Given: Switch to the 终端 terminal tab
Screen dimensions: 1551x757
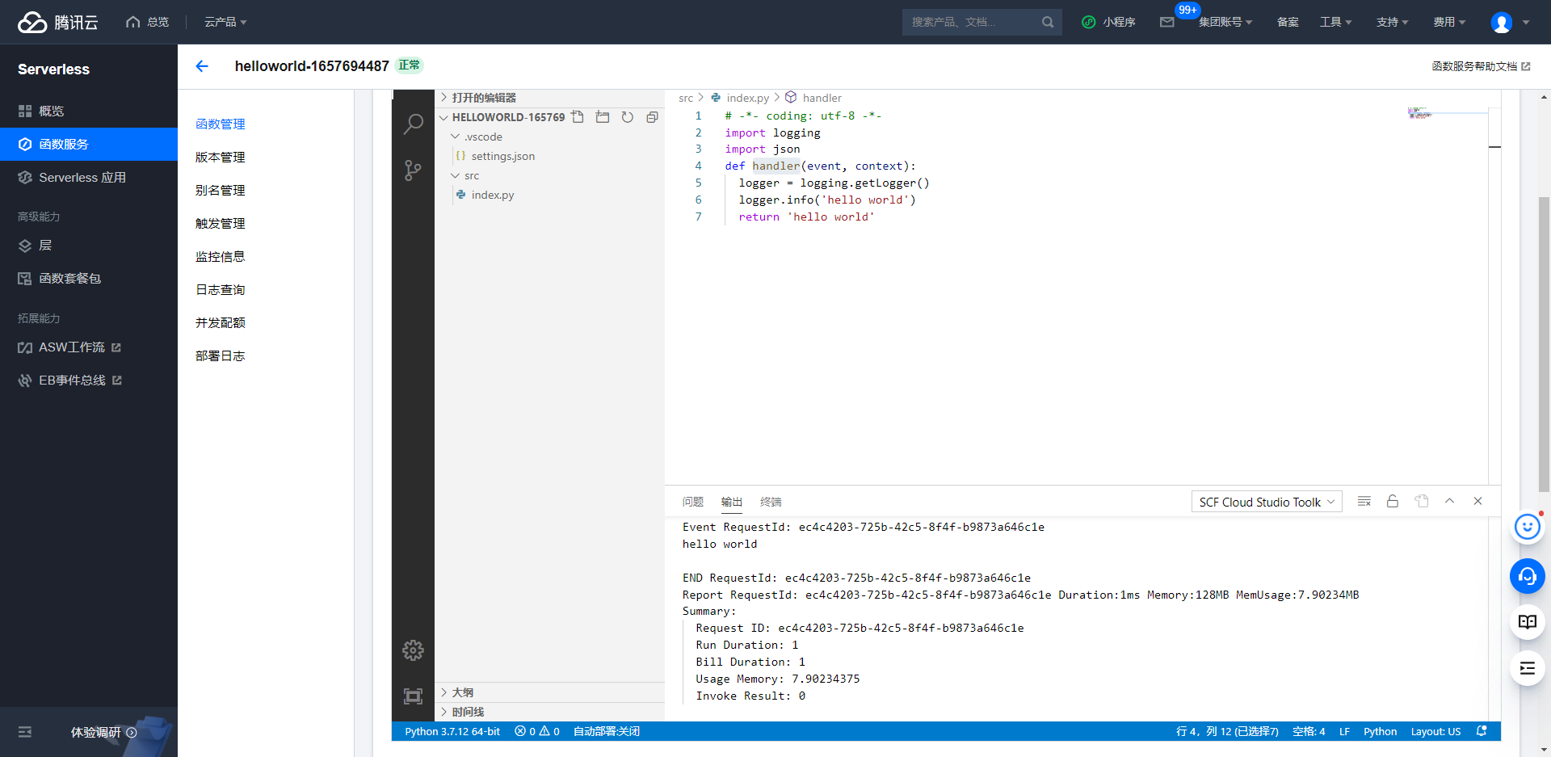Looking at the screenshot, I should pos(771,502).
